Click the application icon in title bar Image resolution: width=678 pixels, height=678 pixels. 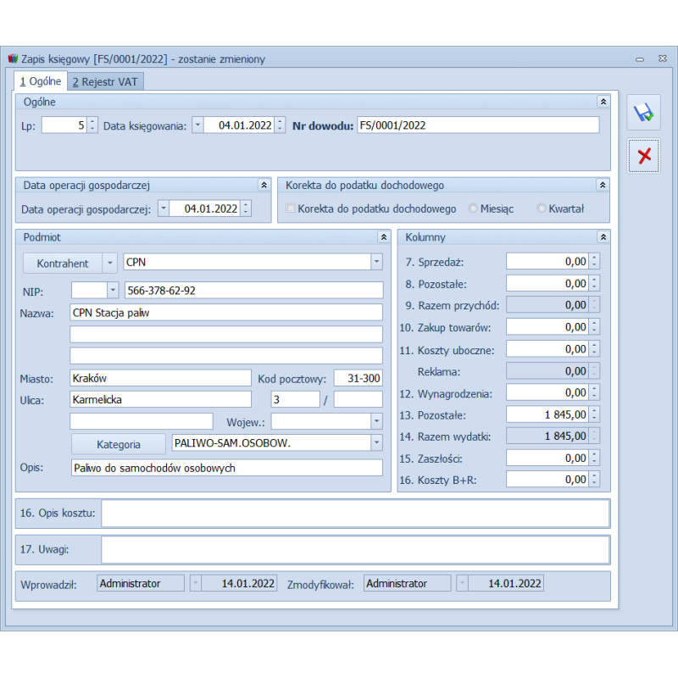pyautogui.click(x=12, y=59)
